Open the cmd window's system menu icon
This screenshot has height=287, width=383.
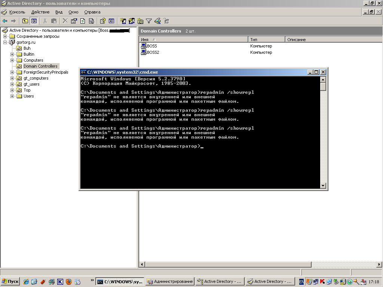coord(83,72)
